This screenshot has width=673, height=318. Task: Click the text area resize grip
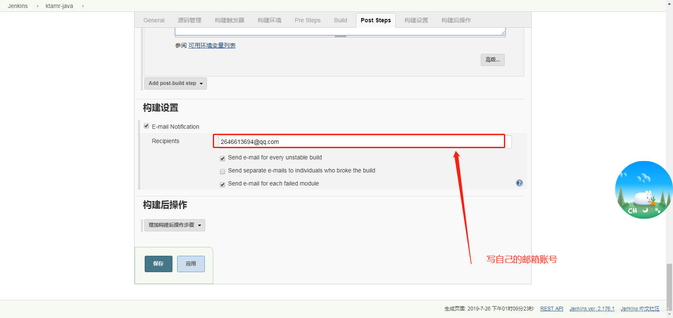pos(503,33)
